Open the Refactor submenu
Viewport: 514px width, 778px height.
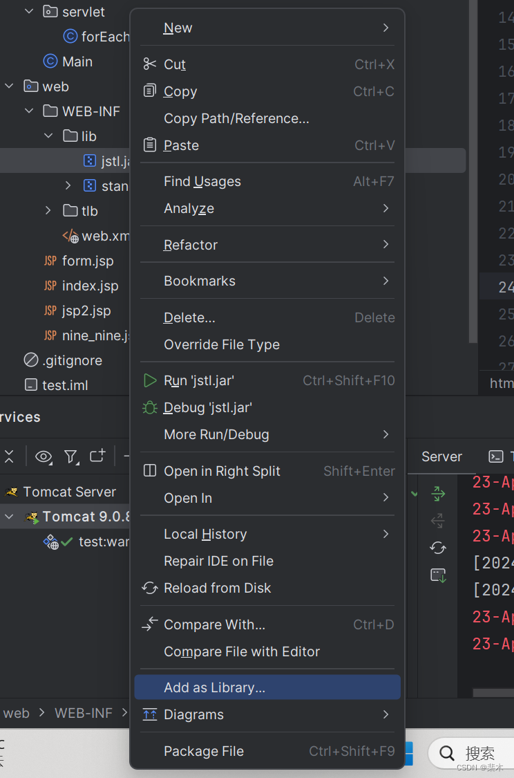click(x=267, y=245)
